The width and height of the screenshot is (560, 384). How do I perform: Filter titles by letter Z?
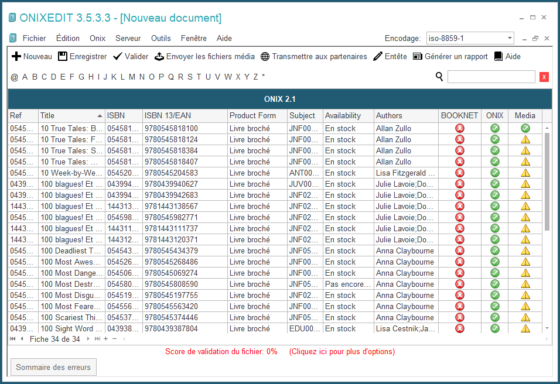point(256,77)
